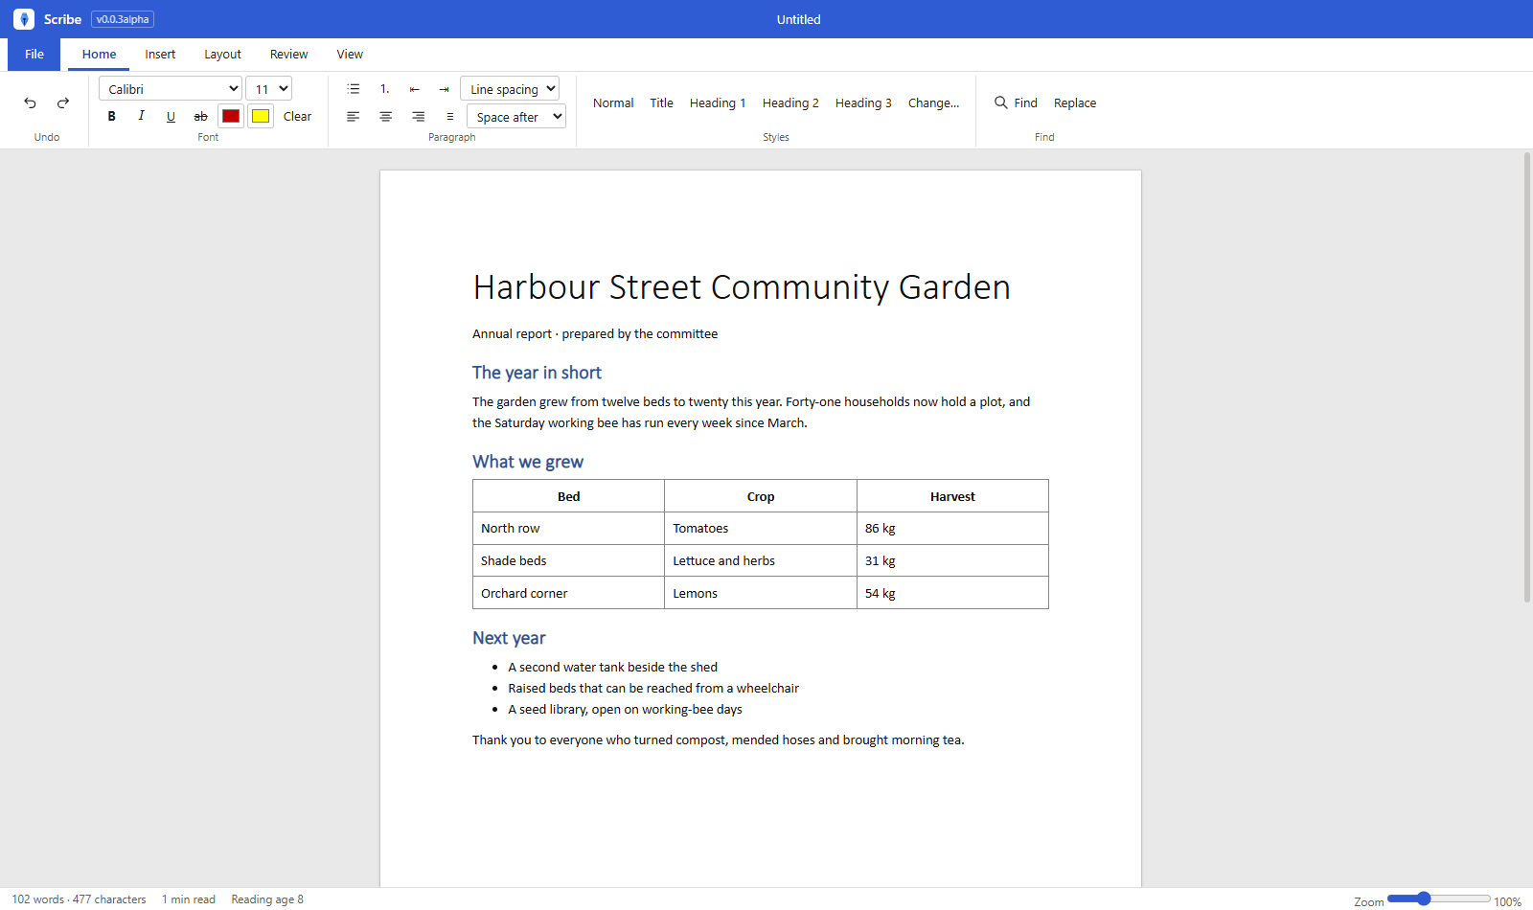Click the zoom slider handle
Image resolution: width=1533 pixels, height=910 pixels.
point(1424,899)
